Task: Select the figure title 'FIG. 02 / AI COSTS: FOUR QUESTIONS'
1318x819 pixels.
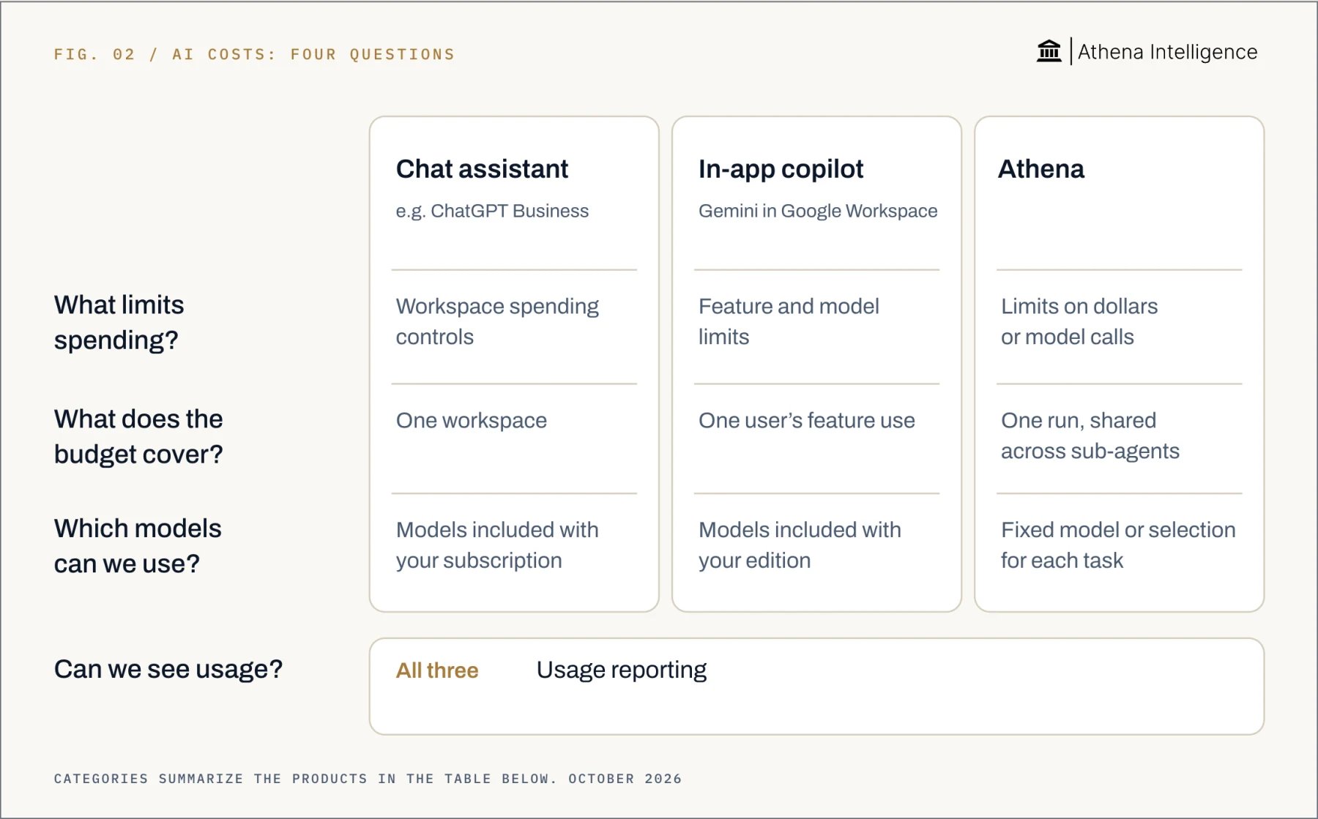Action: point(254,54)
